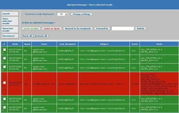Click the Learn as Ham button

coord(31,29)
